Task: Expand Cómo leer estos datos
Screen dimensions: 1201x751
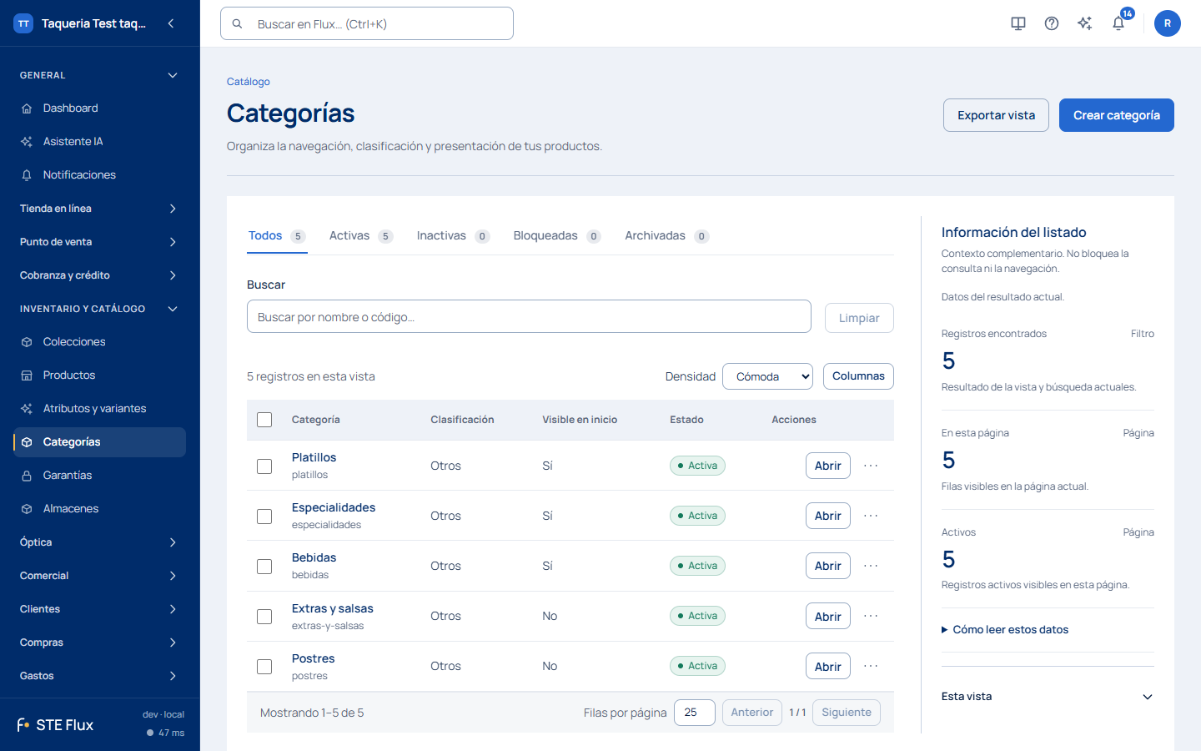Action: click(1005, 630)
